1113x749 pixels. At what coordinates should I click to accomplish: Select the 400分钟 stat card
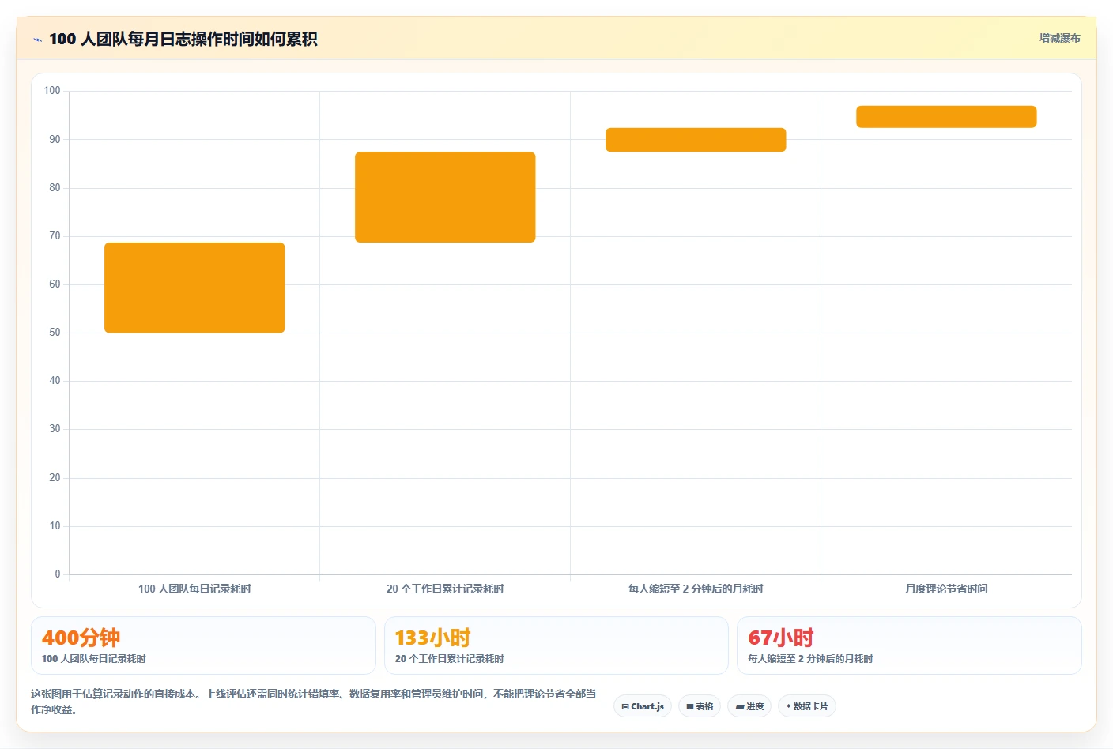203,645
